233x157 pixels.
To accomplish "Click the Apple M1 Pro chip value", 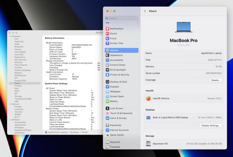I will point(215,60).
